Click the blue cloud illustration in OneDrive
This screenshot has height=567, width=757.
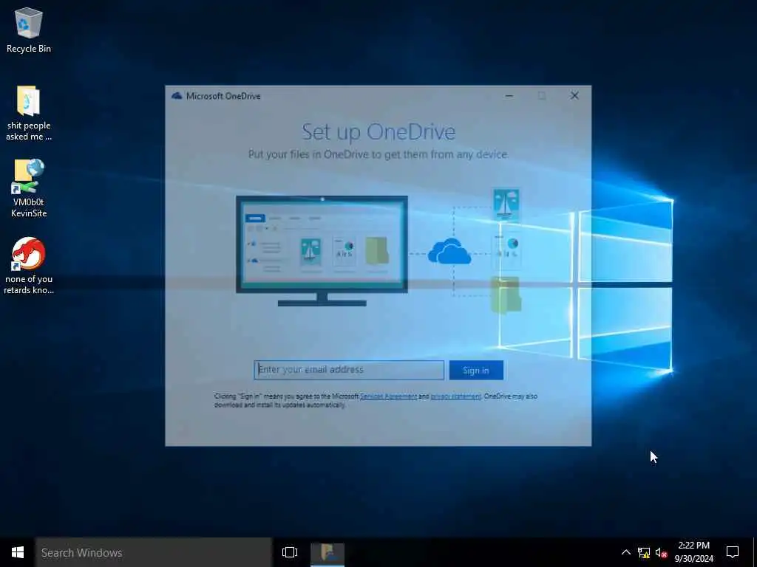pyautogui.click(x=449, y=251)
